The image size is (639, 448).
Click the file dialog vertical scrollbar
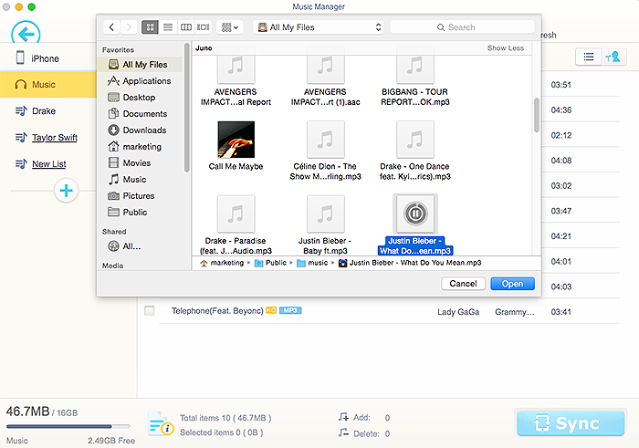(x=537, y=115)
